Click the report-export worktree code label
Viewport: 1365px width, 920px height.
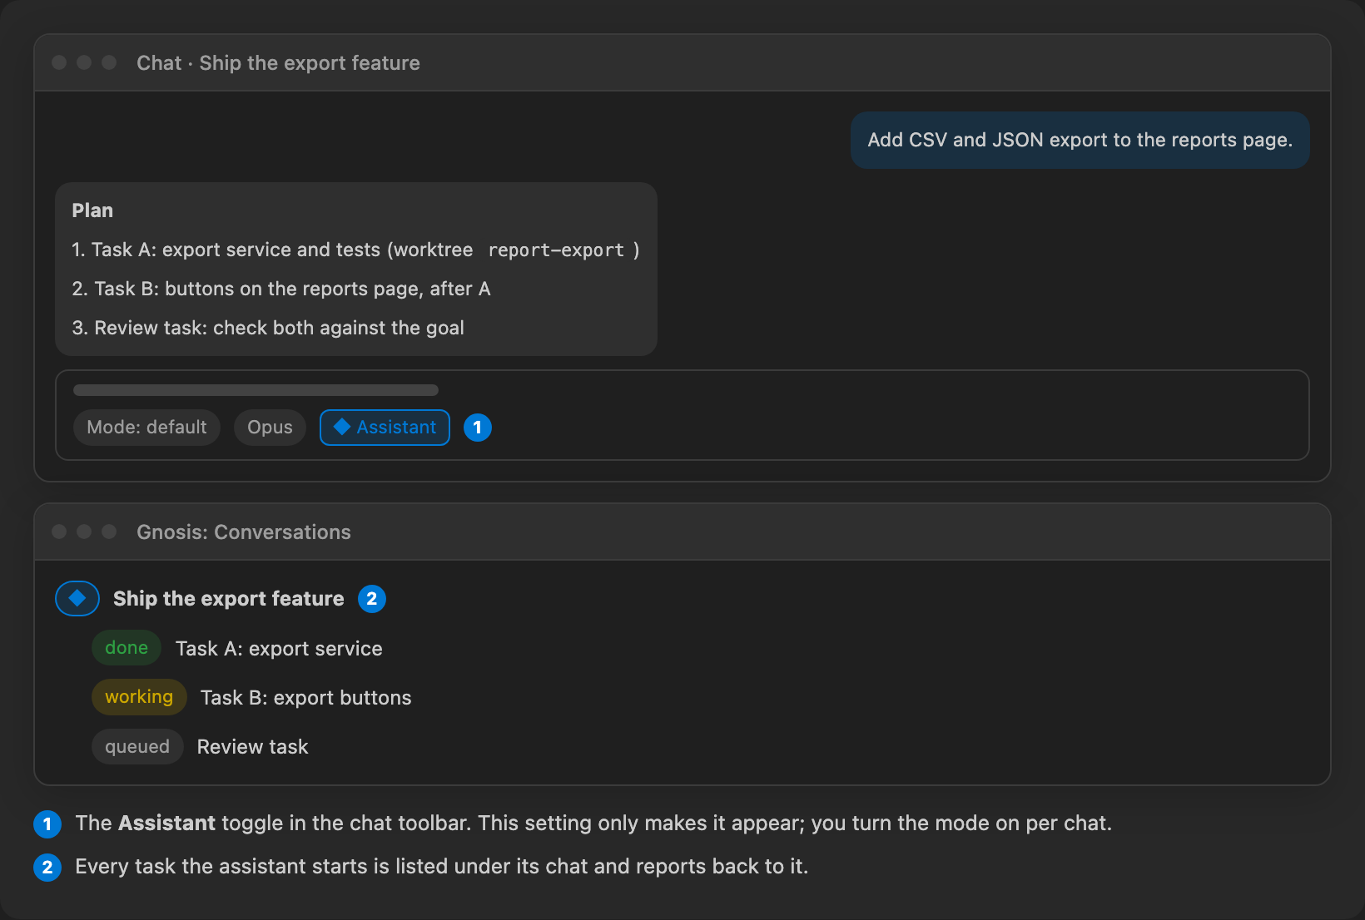click(556, 250)
